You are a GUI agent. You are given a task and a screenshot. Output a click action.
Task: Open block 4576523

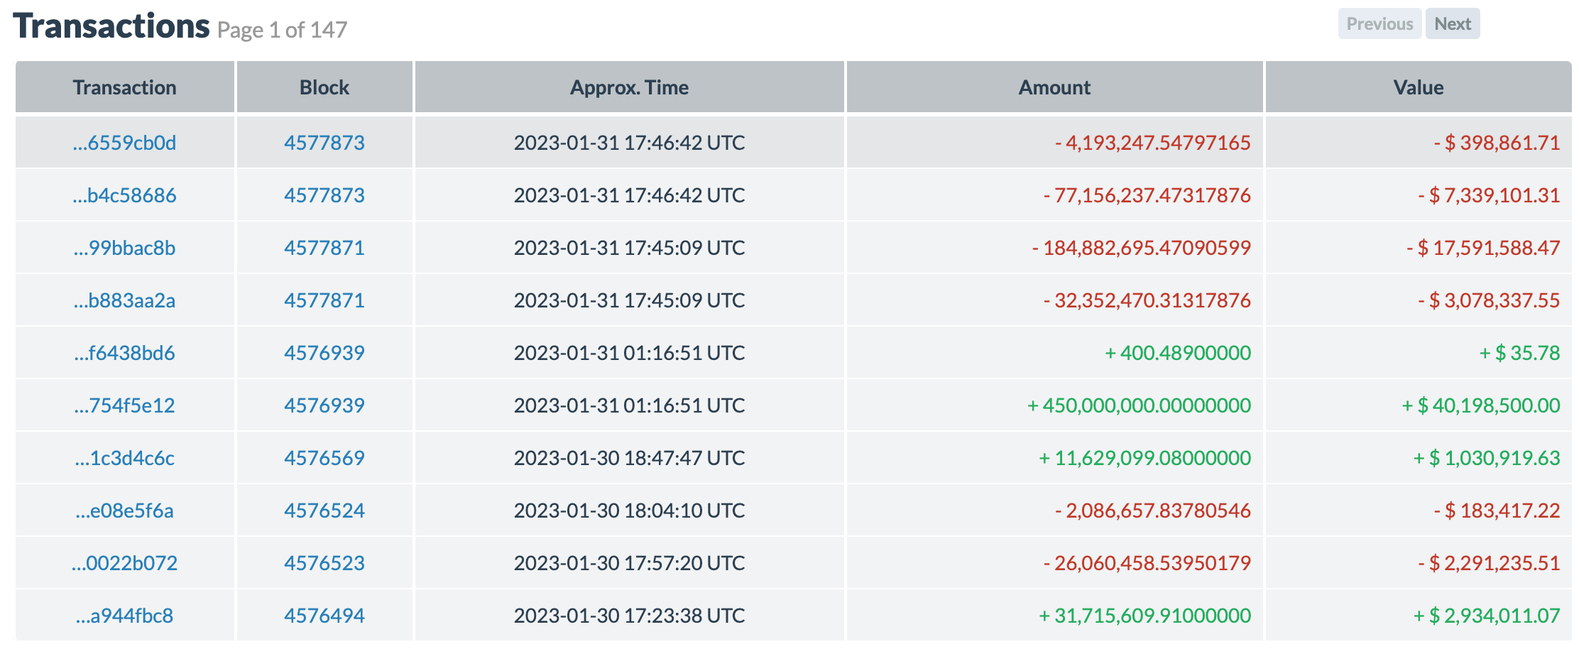pyautogui.click(x=324, y=563)
